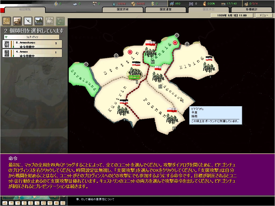Click the date display 1939年 9月 2日 11:00
The image size is (275, 206).
(232, 15)
